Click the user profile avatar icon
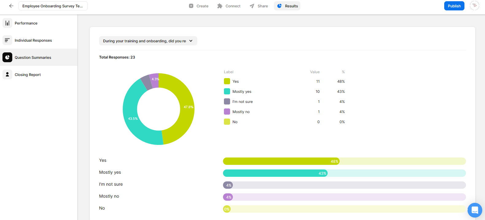Viewport: 485px width, 220px height. tap(474, 6)
